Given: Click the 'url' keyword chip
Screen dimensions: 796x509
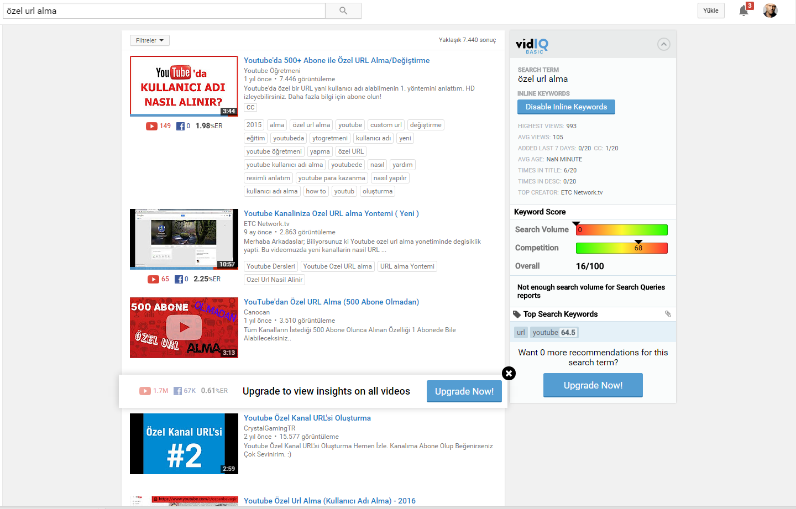Looking at the screenshot, I should [x=521, y=333].
